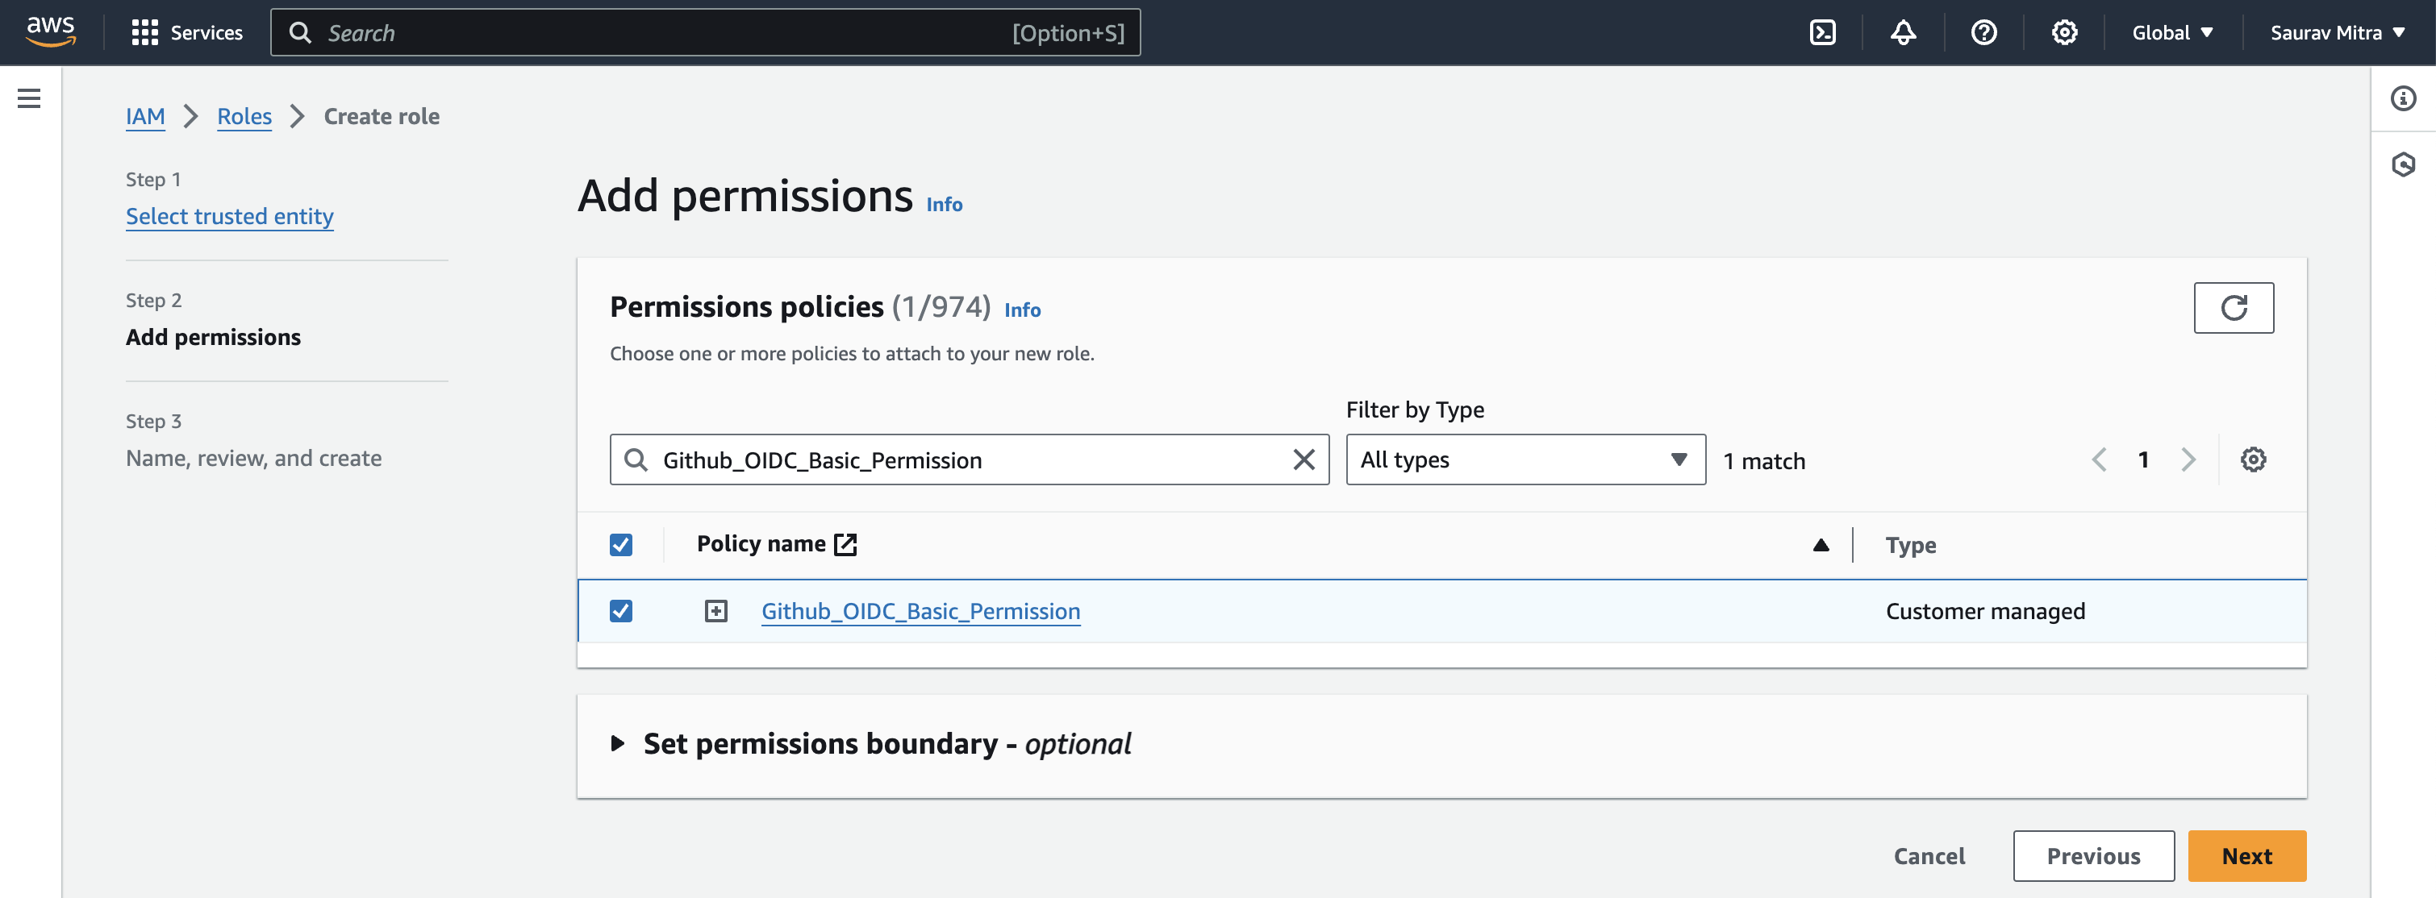
Task: Open the notifications bell
Action: coord(1903,33)
